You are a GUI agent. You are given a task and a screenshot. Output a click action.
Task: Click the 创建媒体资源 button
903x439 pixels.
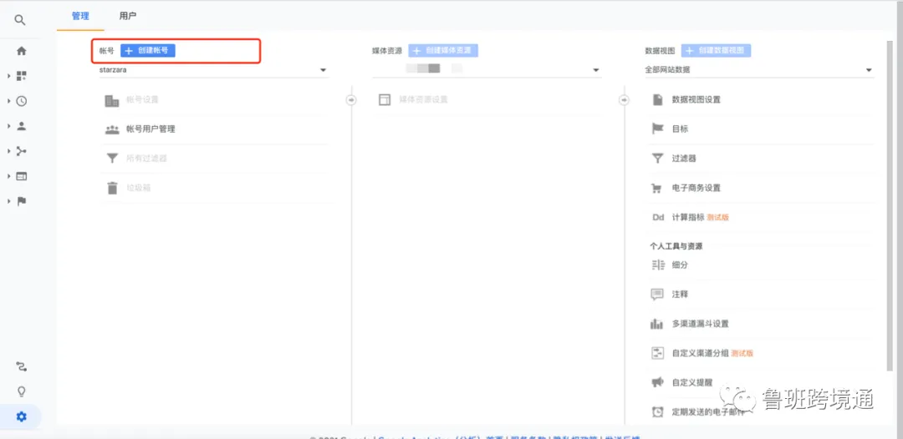pos(443,51)
